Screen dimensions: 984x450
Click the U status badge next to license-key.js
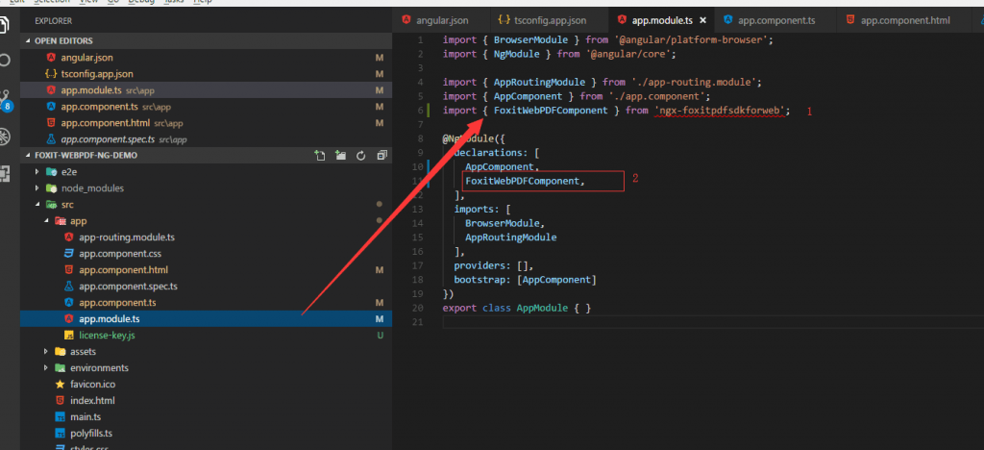pos(380,336)
